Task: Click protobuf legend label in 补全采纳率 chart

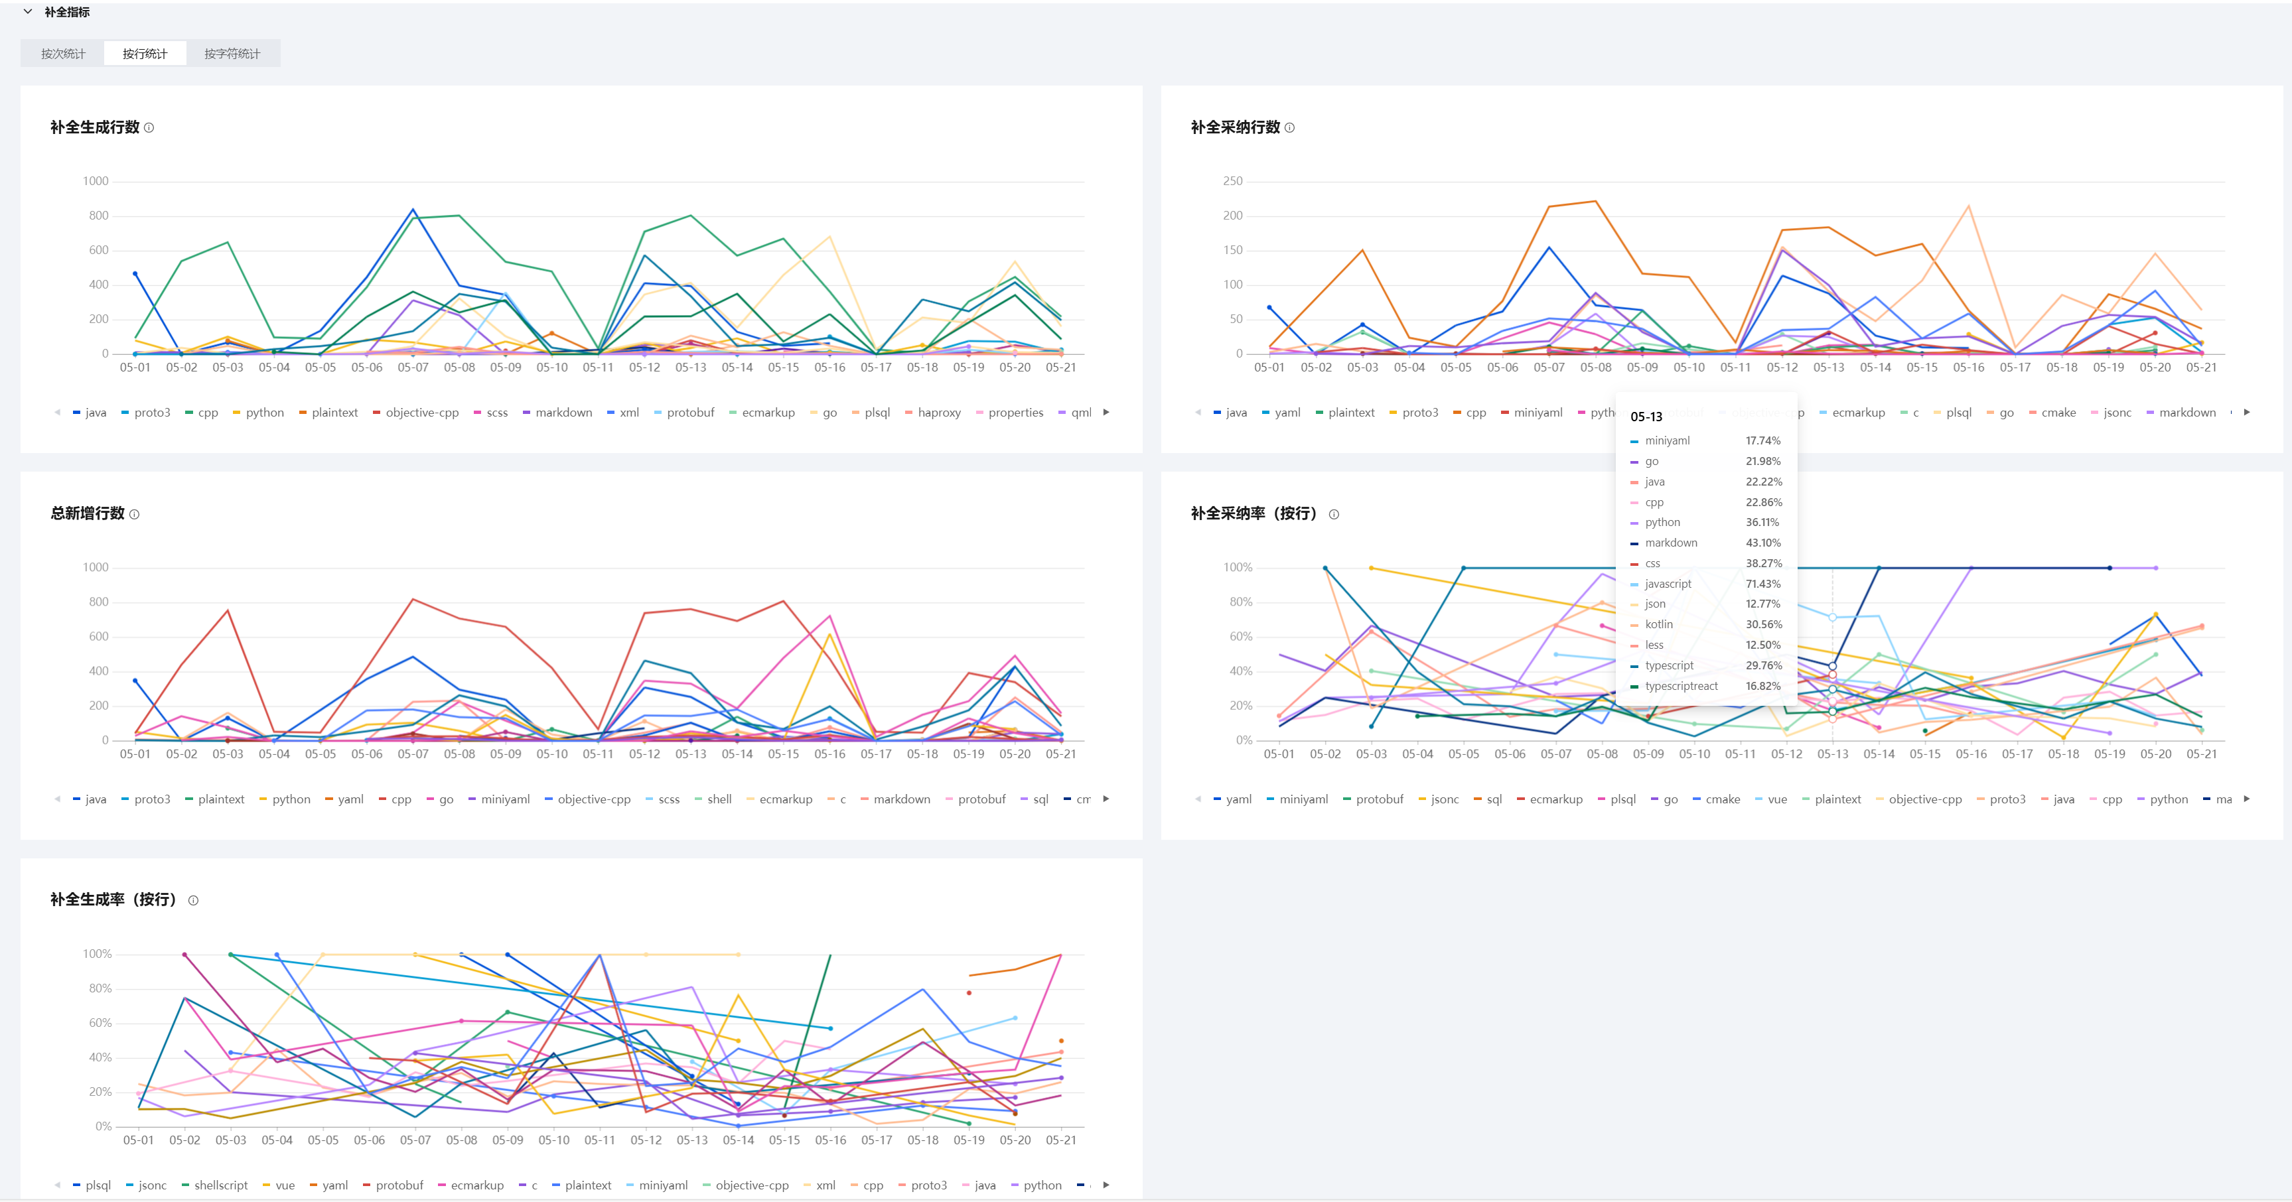Action: 1379,799
